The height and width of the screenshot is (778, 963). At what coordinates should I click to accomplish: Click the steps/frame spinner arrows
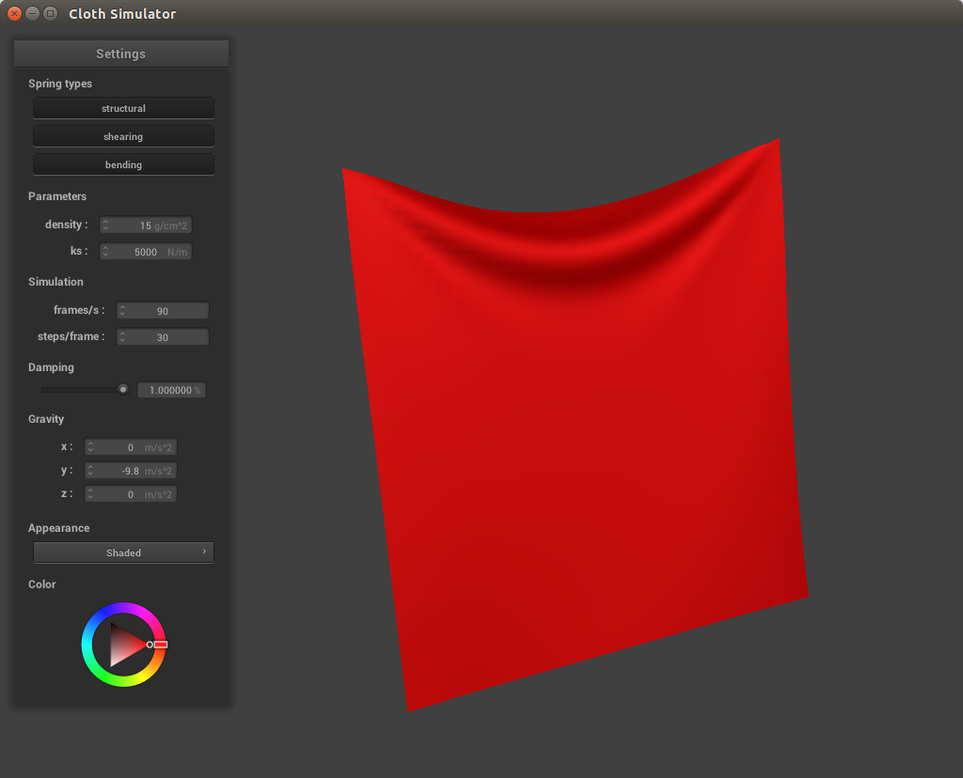point(122,337)
